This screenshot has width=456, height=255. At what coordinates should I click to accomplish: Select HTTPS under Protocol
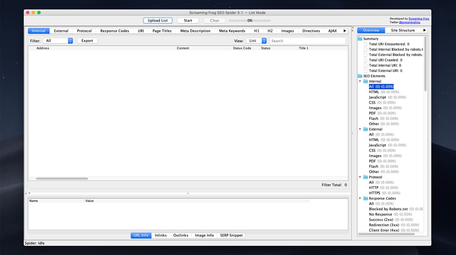click(384, 193)
